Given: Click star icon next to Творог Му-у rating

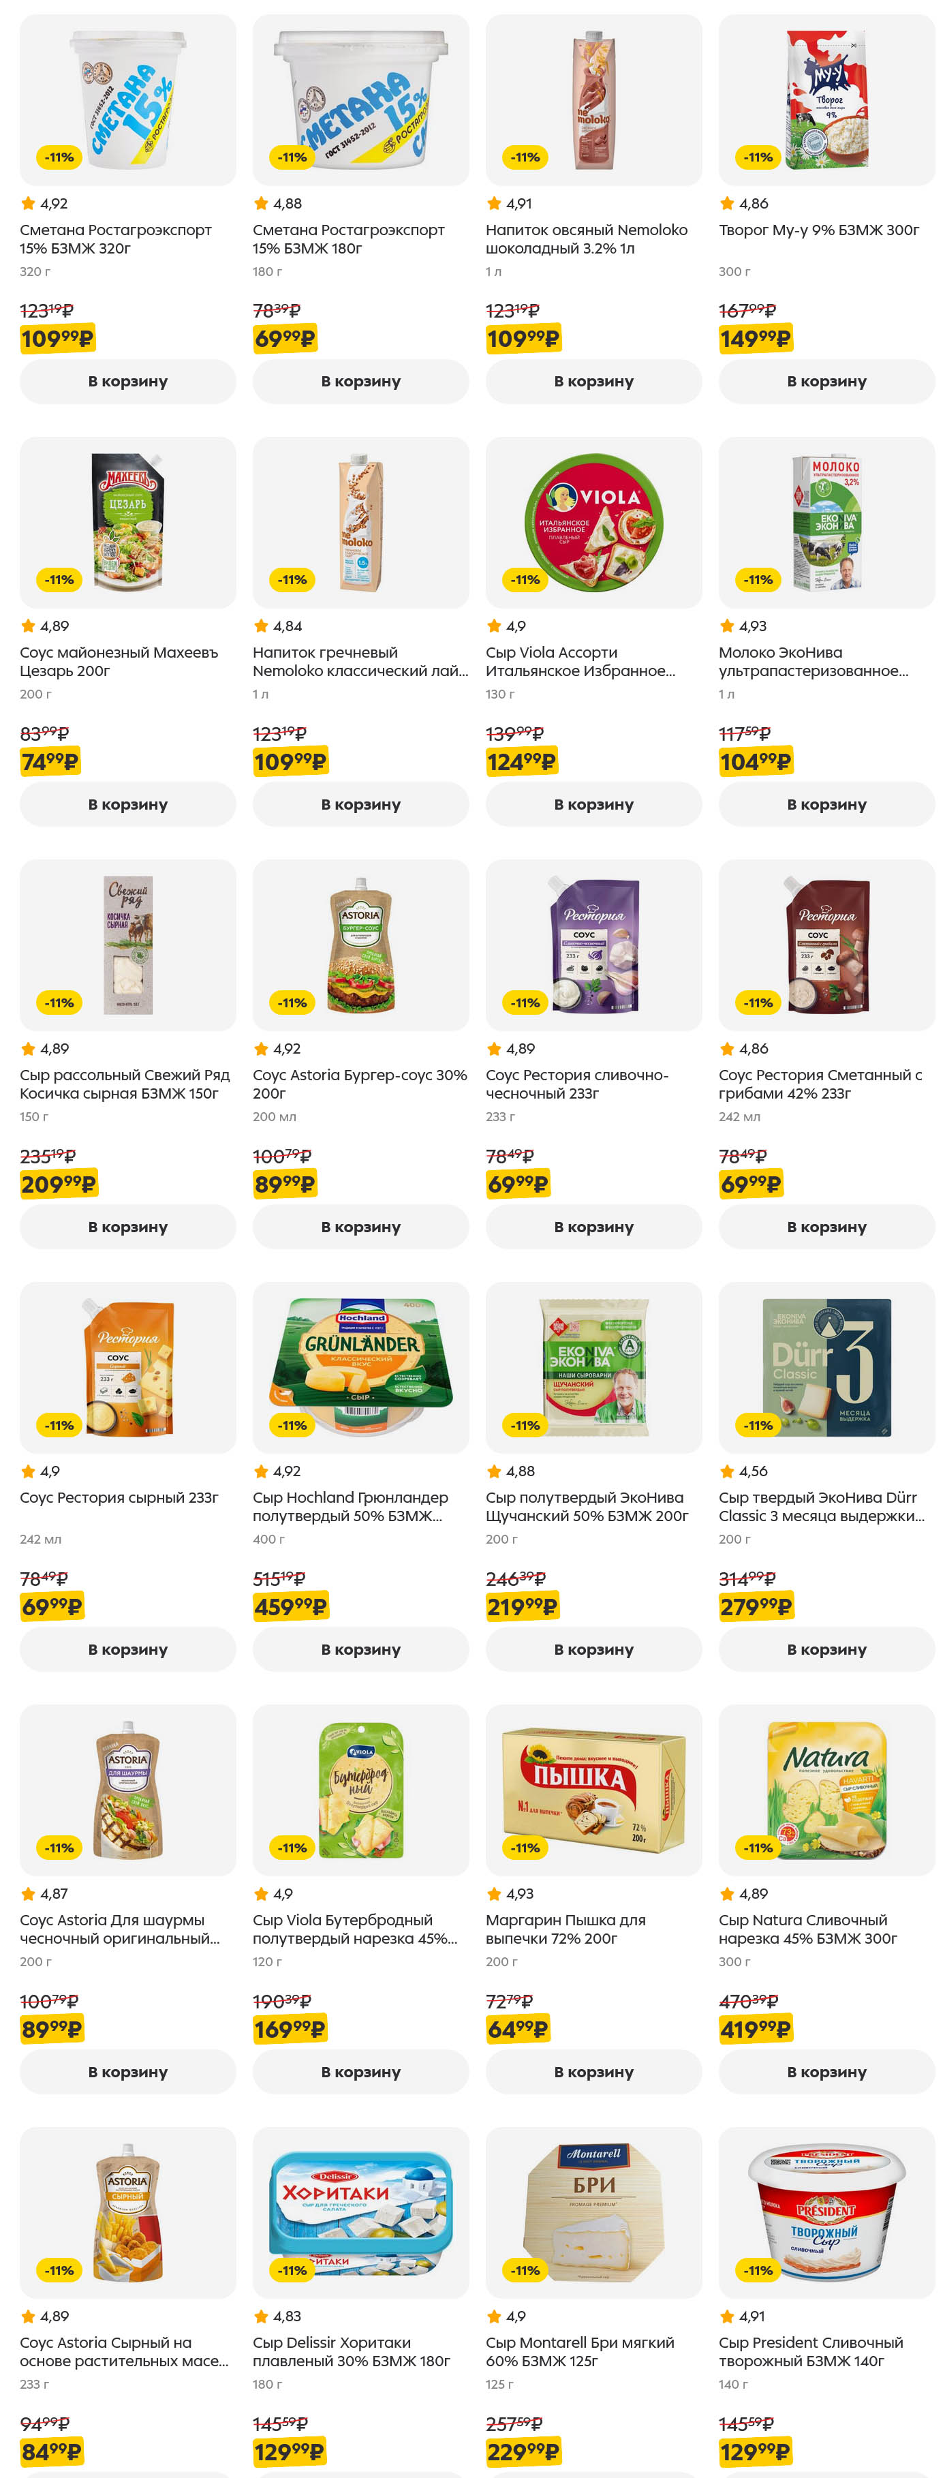Looking at the screenshot, I should [x=727, y=204].
